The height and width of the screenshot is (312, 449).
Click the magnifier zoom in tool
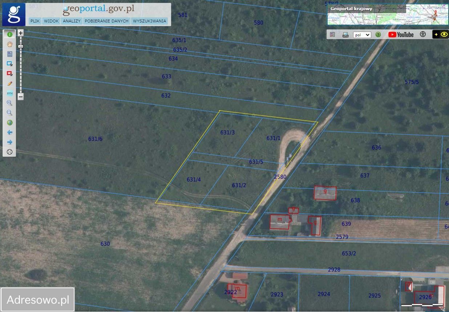[10, 103]
